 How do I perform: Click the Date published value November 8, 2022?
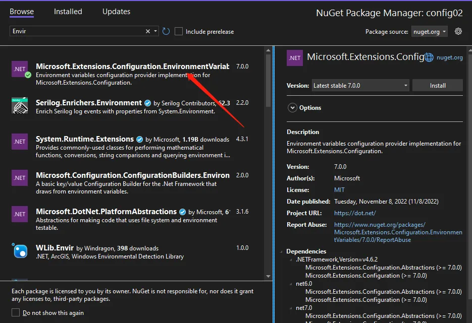[386, 202]
